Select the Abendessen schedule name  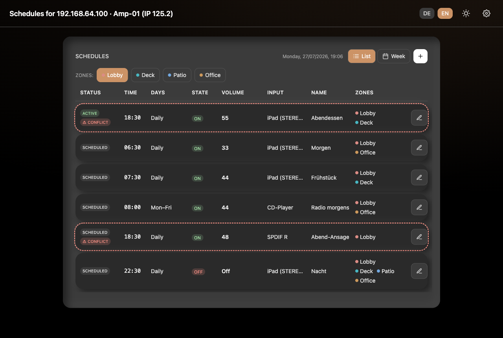[327, 118]
